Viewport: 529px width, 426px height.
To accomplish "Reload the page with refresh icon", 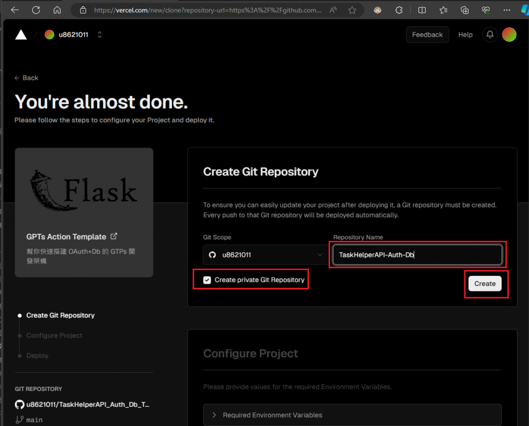I will [36, 10].
